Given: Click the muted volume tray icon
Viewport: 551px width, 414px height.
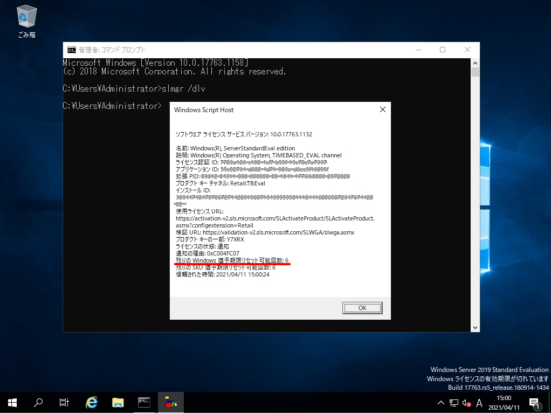Looking at the screenshot, I should tap(466, 403).
